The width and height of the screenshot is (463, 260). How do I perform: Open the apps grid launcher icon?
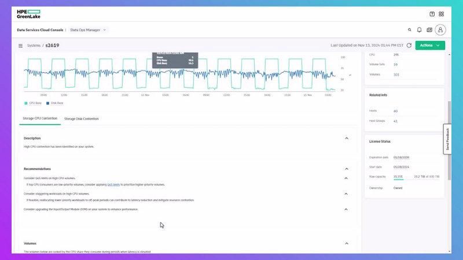441,14
